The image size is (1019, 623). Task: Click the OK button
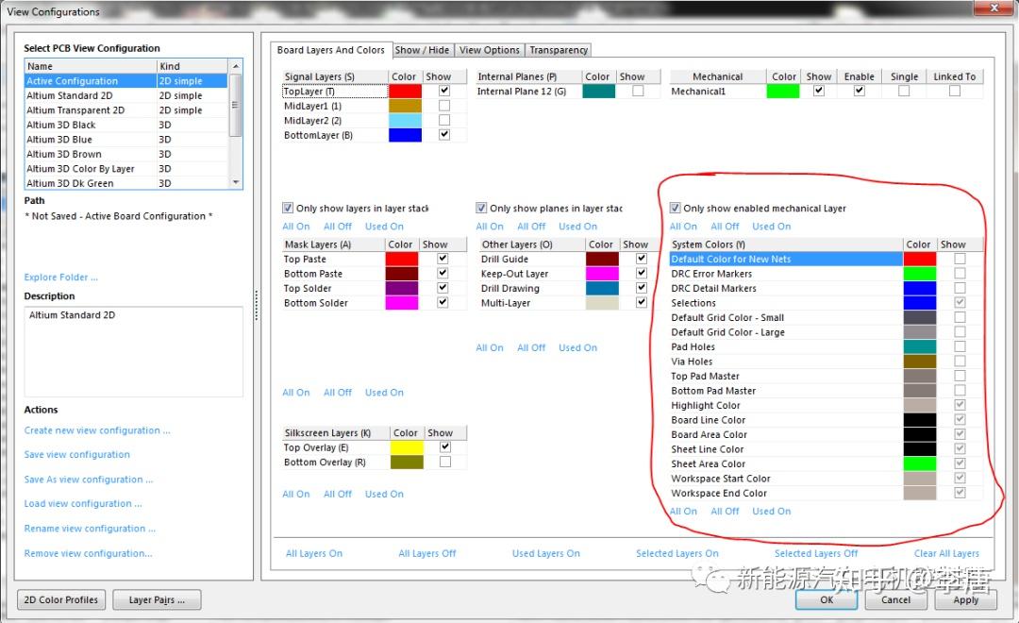click(x=826, y=599)
